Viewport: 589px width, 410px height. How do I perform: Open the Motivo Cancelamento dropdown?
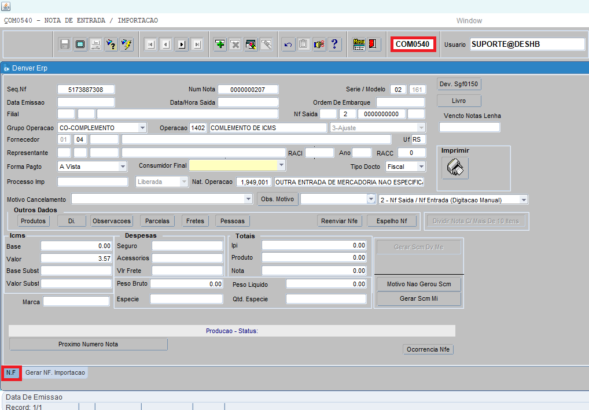pyautogui.click(x=248, y=199)
